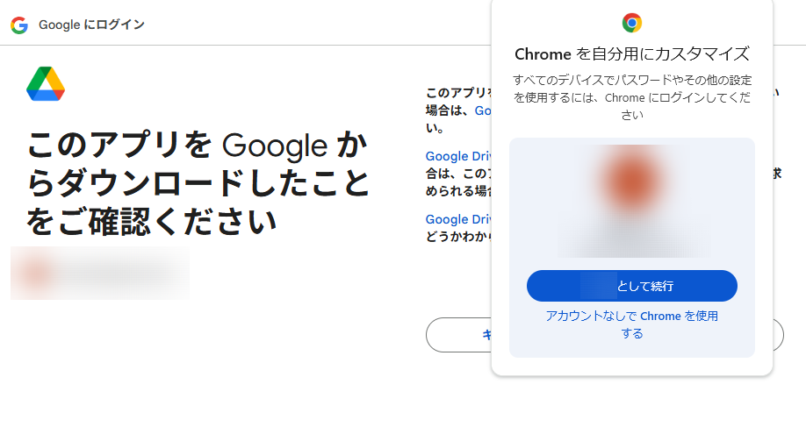Open the first "Google Driv" link
806x427 pixels.
coord(457,157)
